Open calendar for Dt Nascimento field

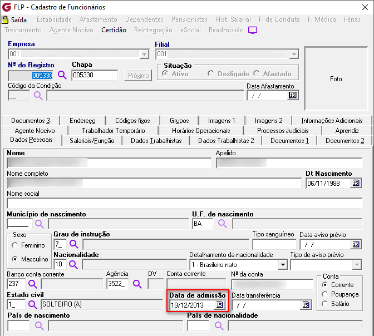356,184
